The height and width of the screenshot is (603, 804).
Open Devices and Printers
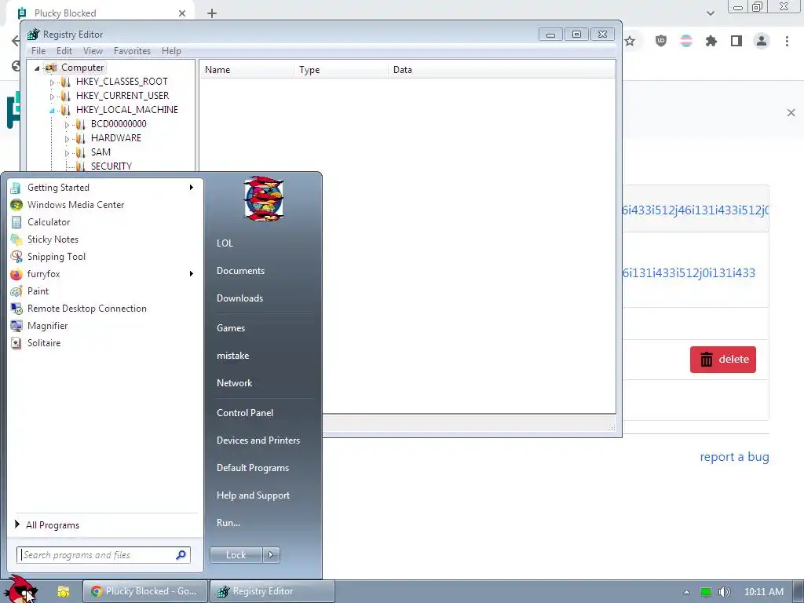point(258,440)
